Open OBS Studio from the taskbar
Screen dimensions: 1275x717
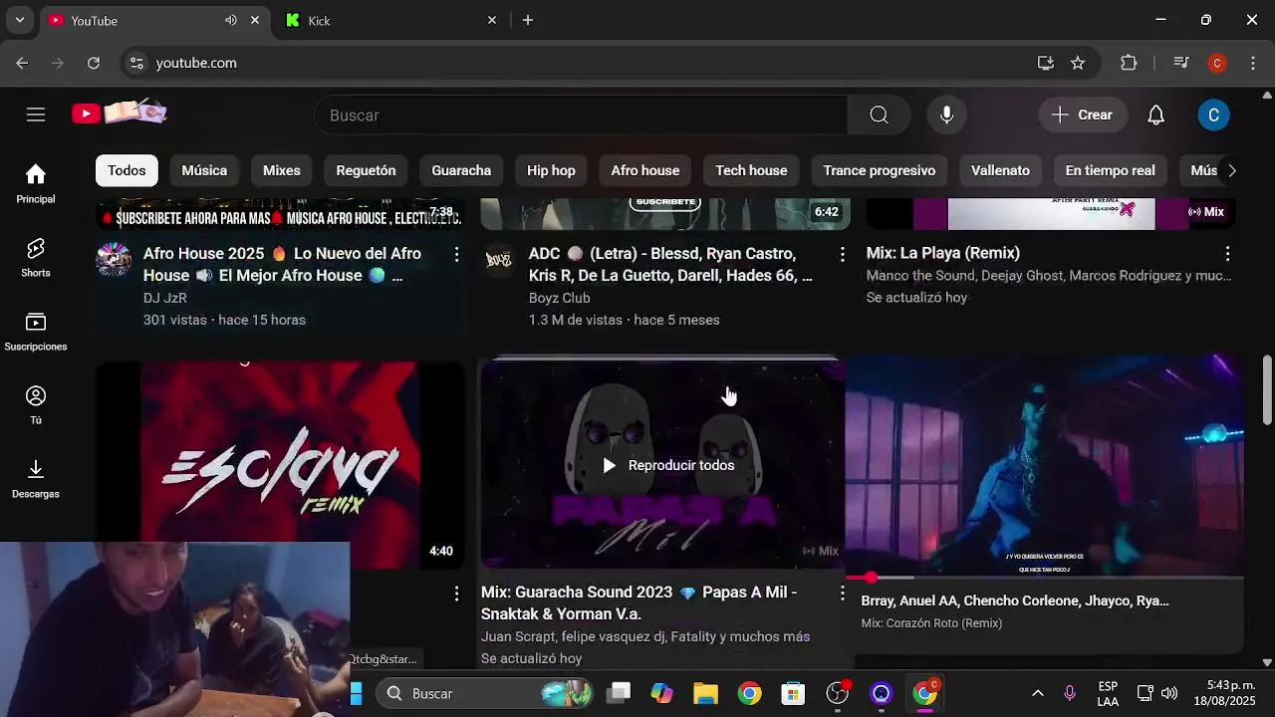click(838, 693)
